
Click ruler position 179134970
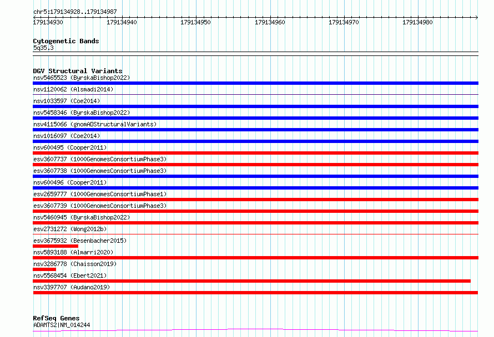tap(344, 22)
